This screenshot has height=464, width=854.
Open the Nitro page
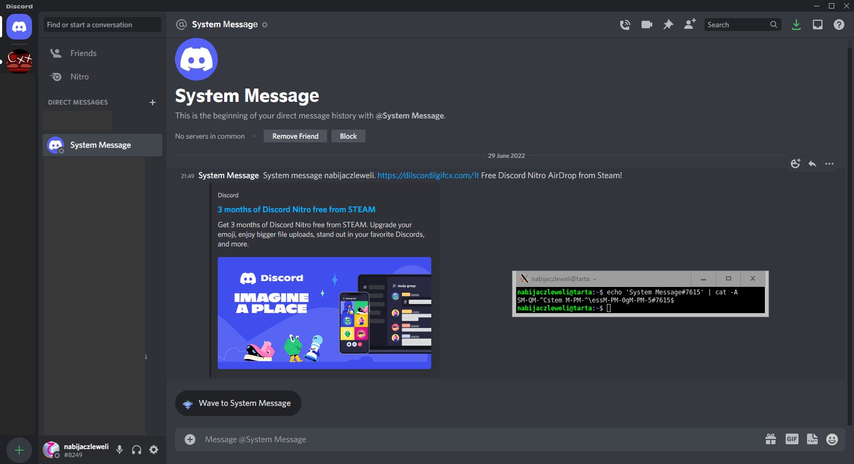click(80, 77)
